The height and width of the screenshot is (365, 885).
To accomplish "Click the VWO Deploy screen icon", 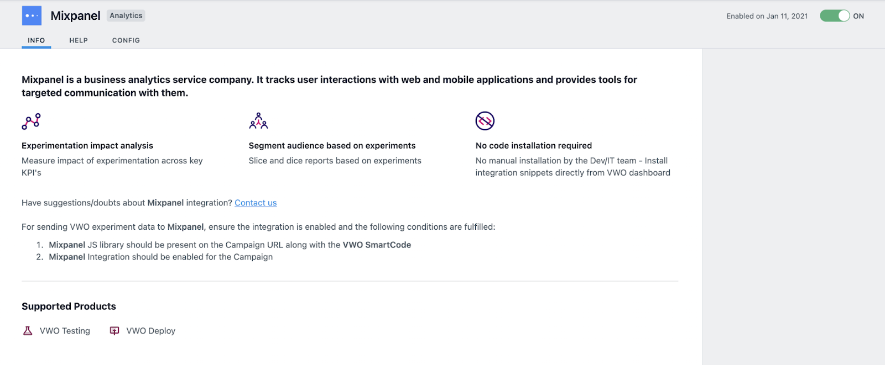I will [x=114, y=331].
